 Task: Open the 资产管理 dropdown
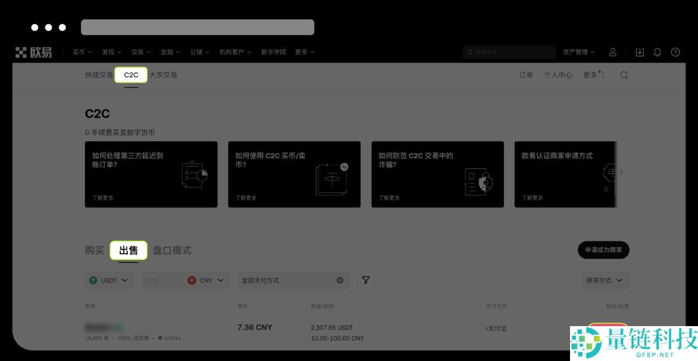[x=579, y=52]
